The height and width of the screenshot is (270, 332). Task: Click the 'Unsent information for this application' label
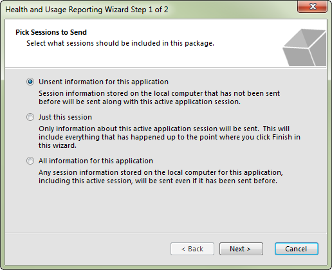tap(104, 82)
